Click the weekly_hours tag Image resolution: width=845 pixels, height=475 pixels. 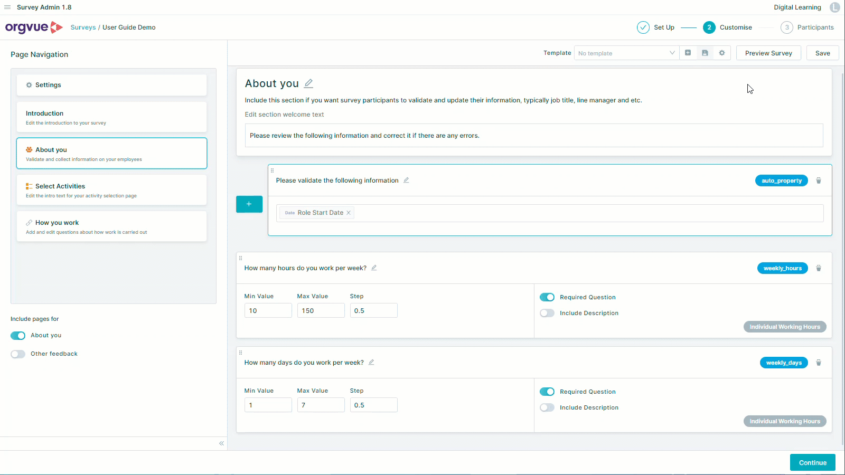pos(782,268)
